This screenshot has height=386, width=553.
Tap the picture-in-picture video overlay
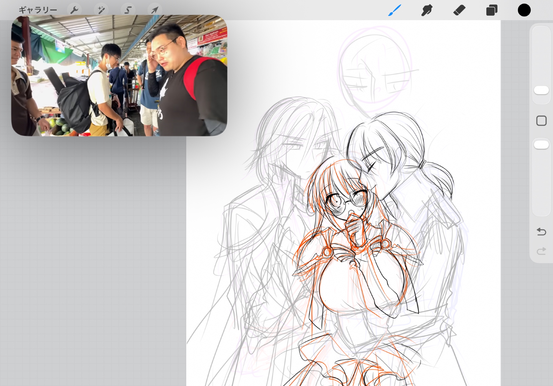[119, 75]
